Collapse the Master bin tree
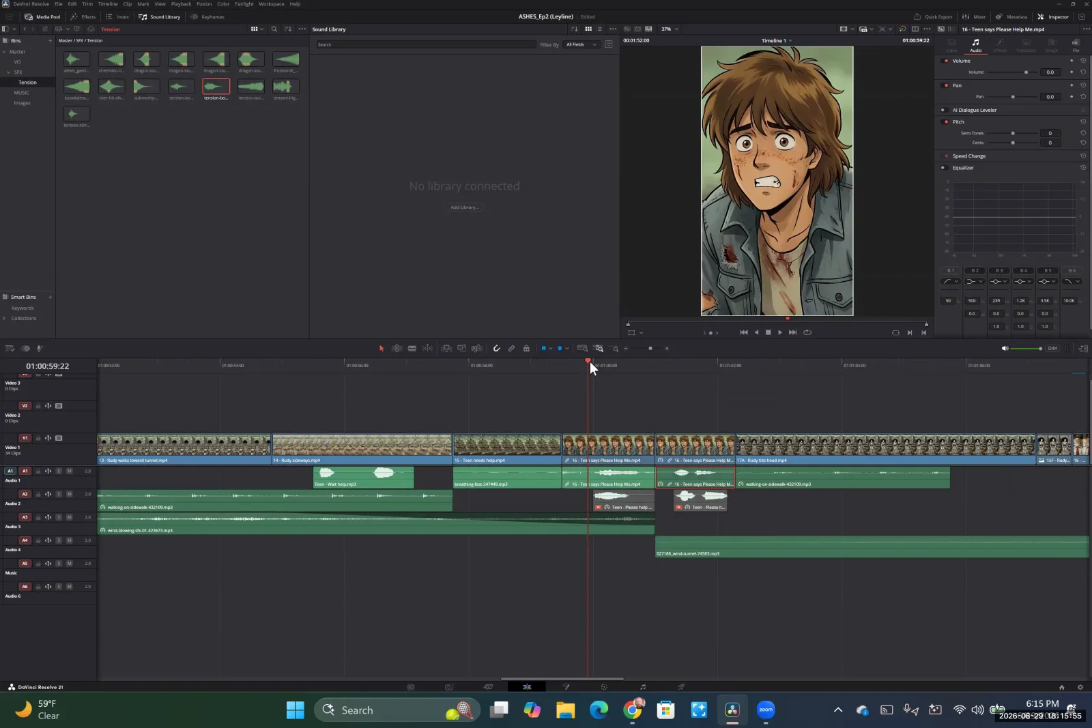 [4, 52]
